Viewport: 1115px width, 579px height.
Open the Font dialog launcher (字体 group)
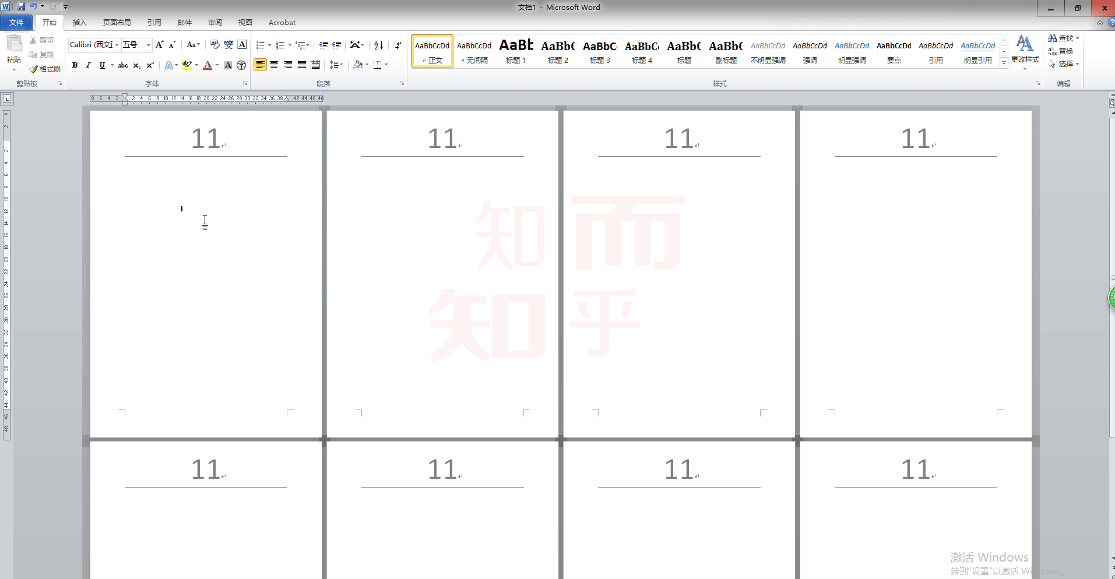[245, 83]
